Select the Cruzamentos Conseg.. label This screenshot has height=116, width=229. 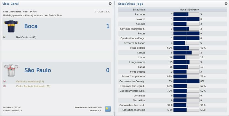point(132,81)
